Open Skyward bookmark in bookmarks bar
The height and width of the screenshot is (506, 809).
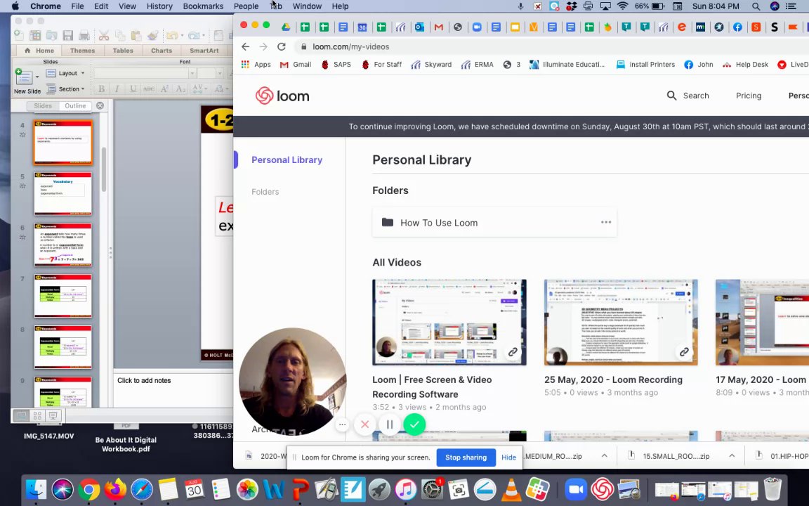tap(430, 65)
